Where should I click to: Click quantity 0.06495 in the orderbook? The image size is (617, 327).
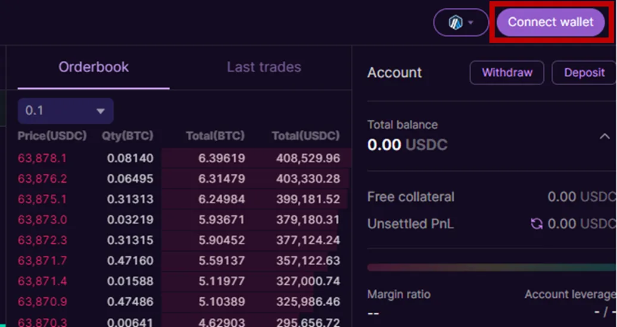[130, 179]
